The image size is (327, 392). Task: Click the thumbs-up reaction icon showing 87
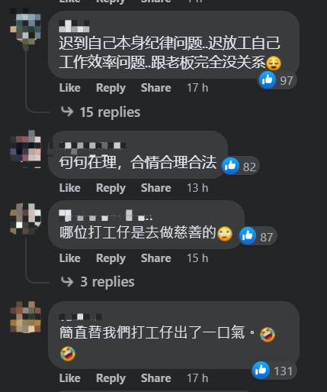[x=248, y=235]
